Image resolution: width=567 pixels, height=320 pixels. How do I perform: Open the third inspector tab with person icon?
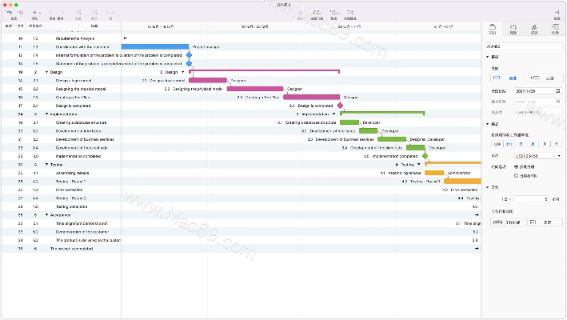pyautogui.click(x=533, y=29)
